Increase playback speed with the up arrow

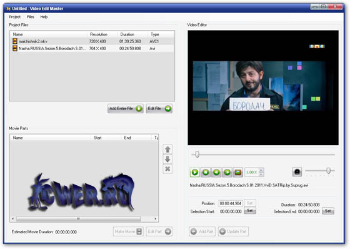tap(261, 170)
